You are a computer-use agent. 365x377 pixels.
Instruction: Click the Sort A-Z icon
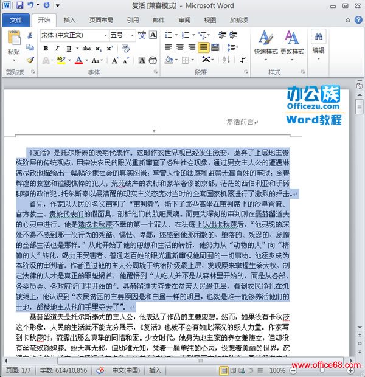point(226,60)
